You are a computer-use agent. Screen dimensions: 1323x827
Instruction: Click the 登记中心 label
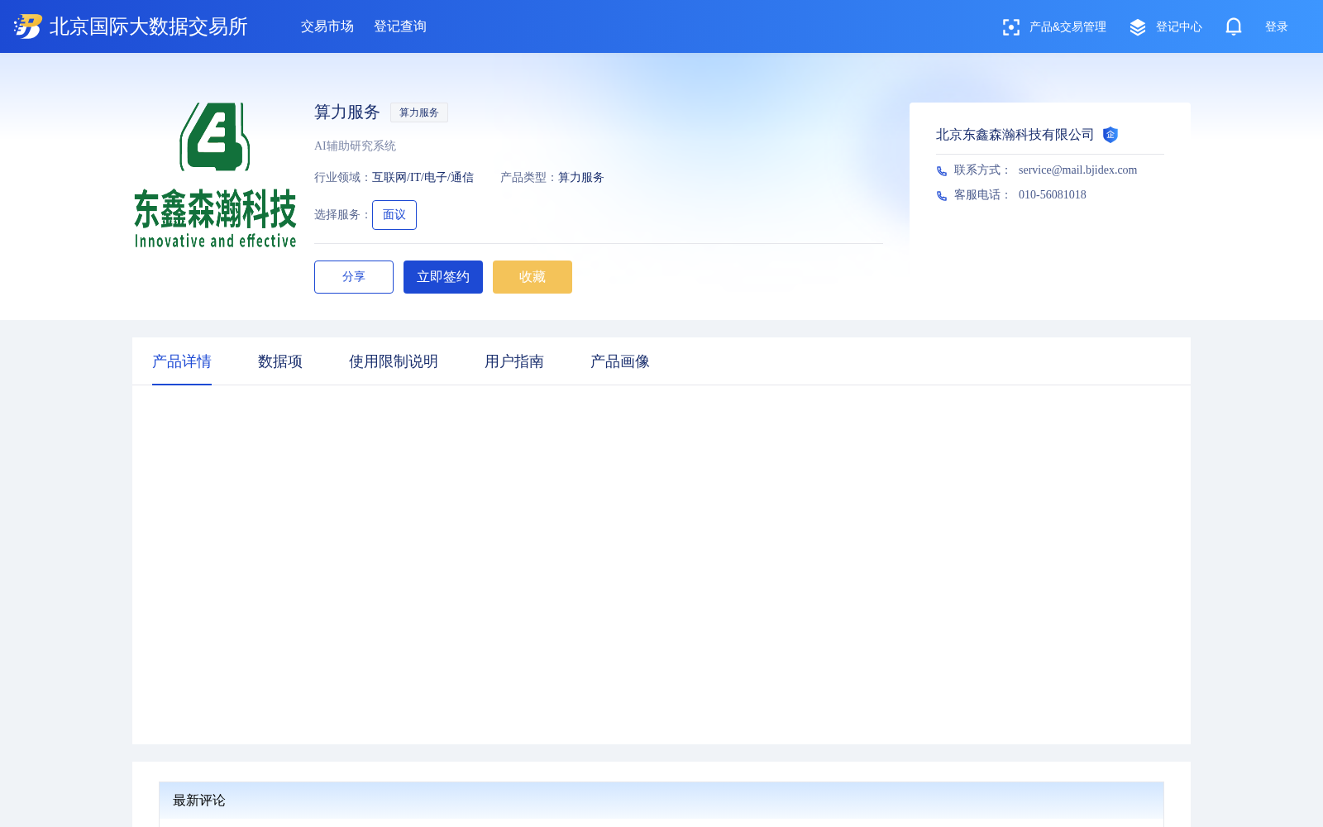[1179, 27]
